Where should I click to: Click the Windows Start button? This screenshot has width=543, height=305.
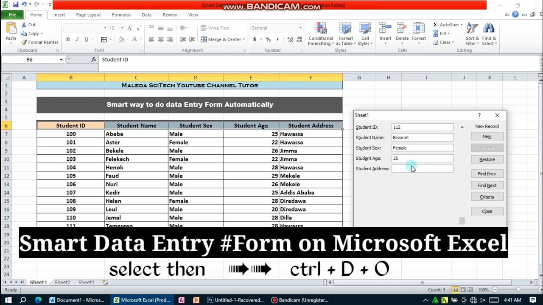tap(8, 300)
